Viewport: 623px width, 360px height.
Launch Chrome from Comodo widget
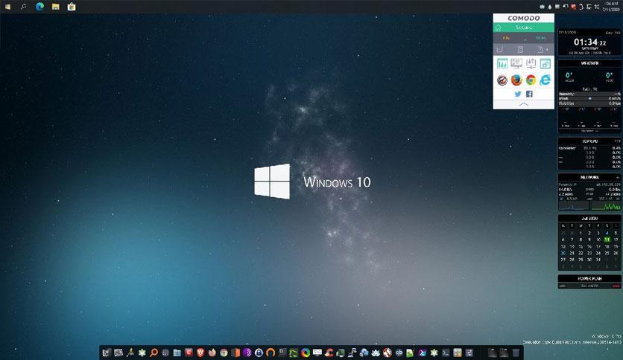point(531,80)
